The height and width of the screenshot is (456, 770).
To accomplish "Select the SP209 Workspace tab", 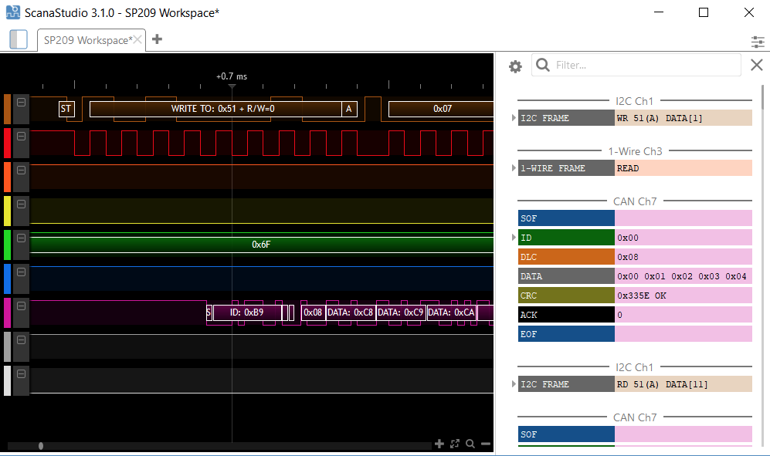I will pos(86,40).
